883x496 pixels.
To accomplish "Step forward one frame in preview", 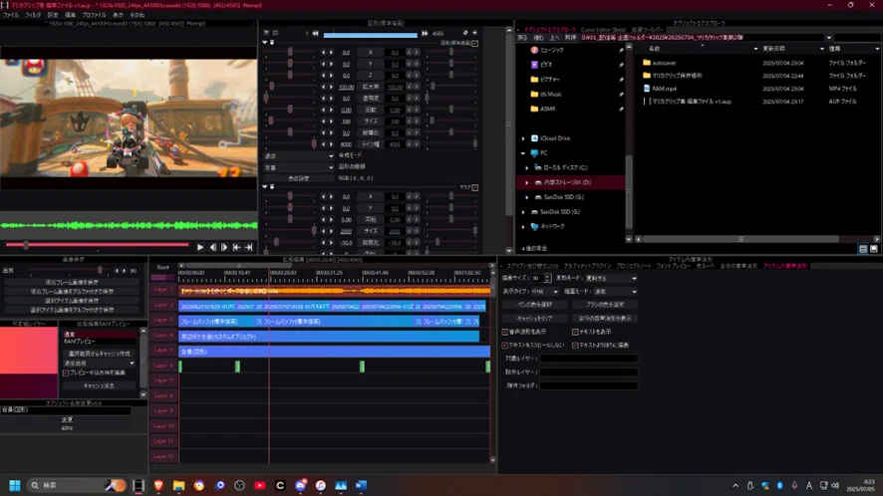I will pos(224,247).
